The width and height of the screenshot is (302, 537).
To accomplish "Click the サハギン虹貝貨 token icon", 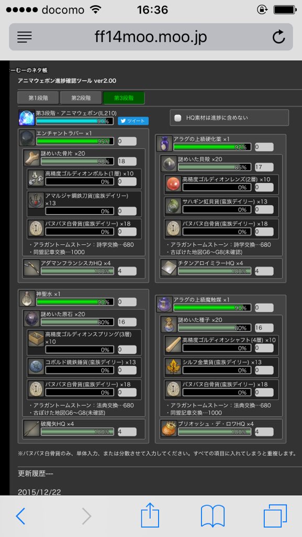I will [x=174, y=206].
